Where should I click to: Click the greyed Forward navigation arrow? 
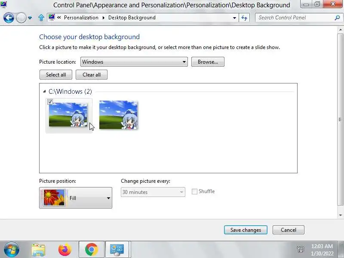[21, 18]
